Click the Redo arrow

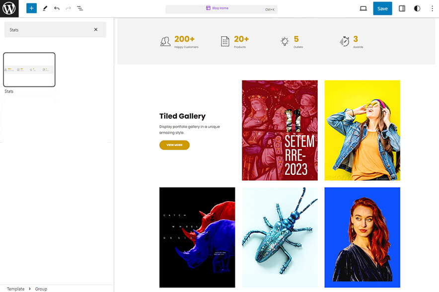[x=68, y=8]
